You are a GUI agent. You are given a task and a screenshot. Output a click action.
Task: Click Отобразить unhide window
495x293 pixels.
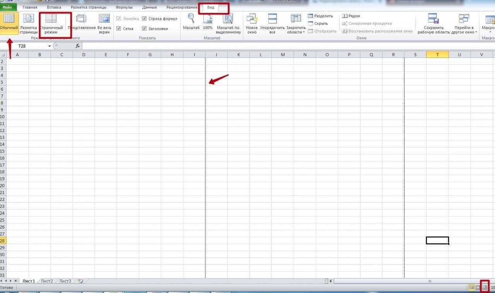322,31
